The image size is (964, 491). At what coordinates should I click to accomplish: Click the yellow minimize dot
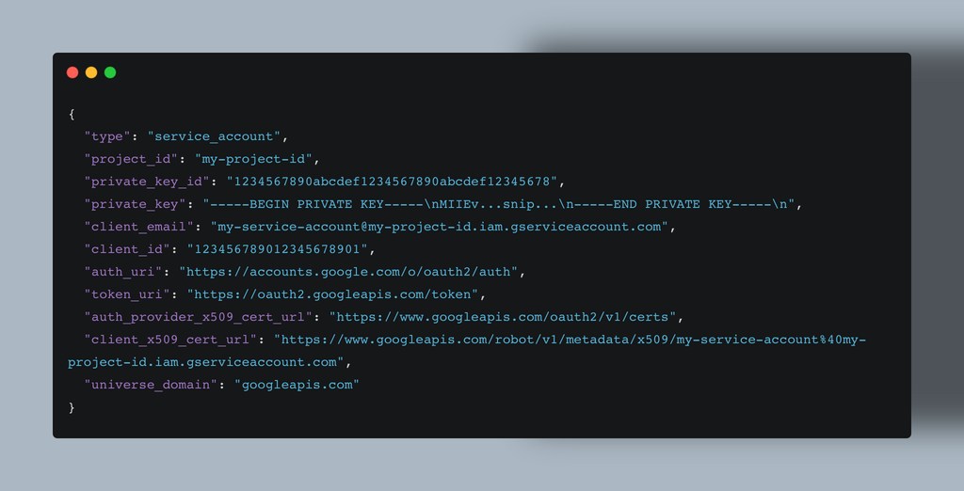pyautogui.click(x=91, y=72)
